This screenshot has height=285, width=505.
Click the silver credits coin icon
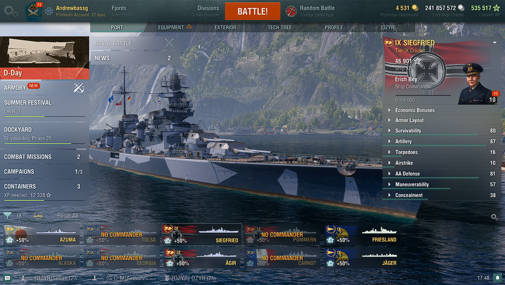pyautogui.click(x=461, y=8)
